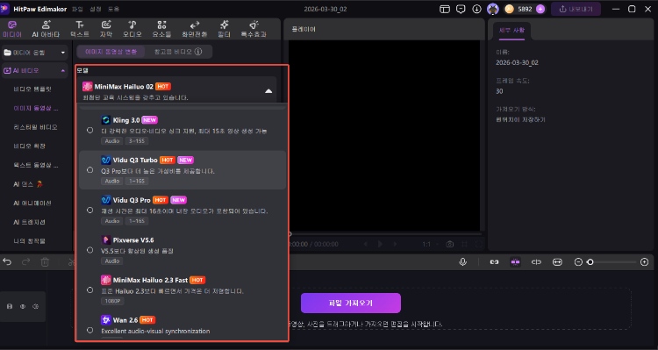658x350 pixels.
Task: Click the layout panel icon in title bar
Action: click(x=445, y=9)
